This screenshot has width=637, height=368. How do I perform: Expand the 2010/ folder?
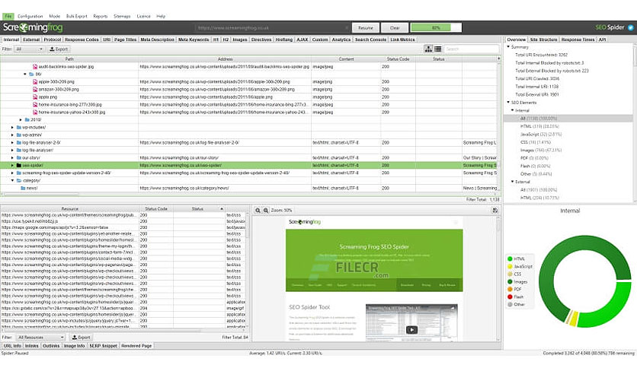(x=21, y=120)
